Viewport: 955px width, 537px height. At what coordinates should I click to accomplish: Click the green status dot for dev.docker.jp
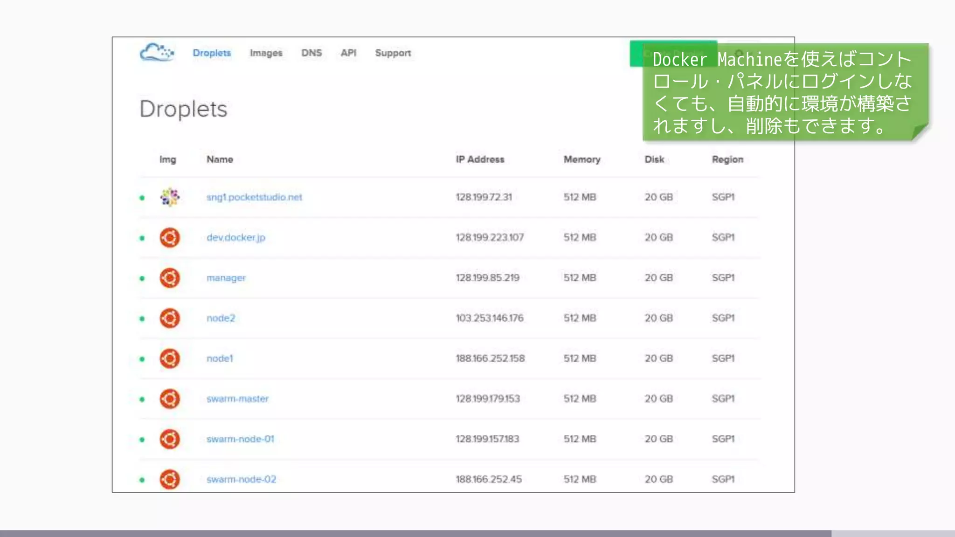click(x=142, y=238)
